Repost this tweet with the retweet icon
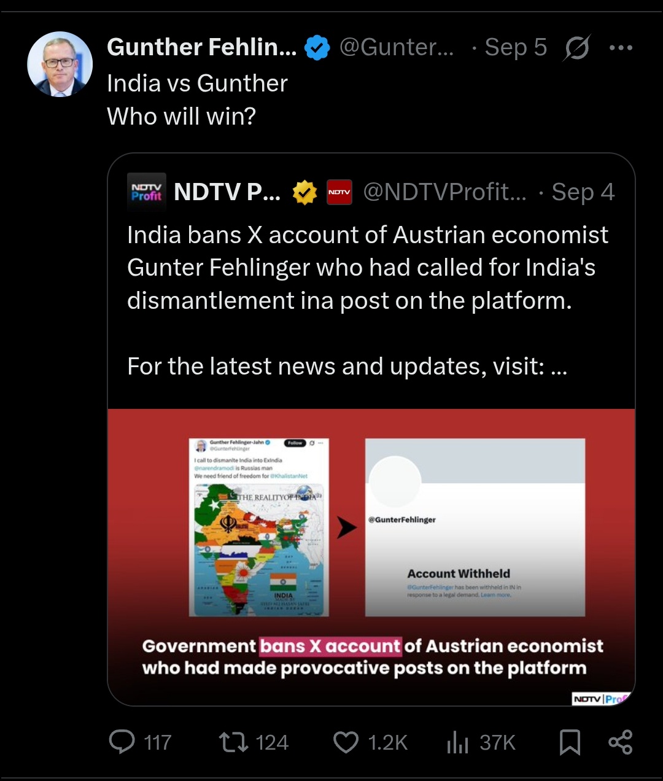This screenshot has height=781, width=663. click(234, 742)
